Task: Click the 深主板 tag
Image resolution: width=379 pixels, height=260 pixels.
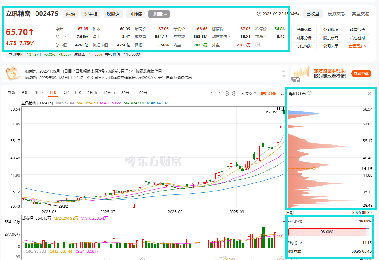Action: pos(91,14)
